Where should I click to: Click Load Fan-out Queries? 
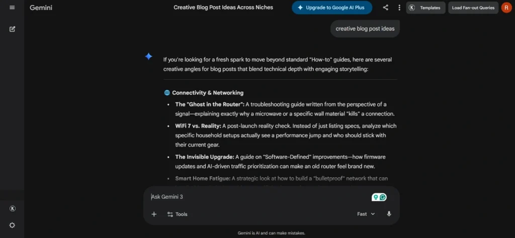[473, 8]
